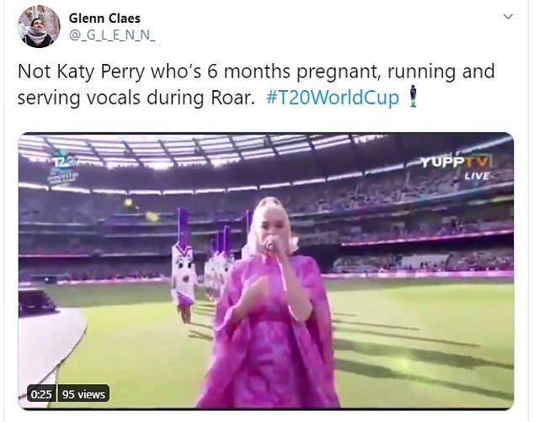This screenshot has height=422, width=534.
Task: Open the #T20WorldCup hashtag
Action: tap(332, 98)
